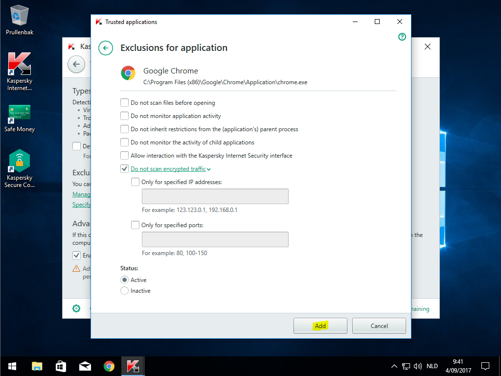Screen dimensions: 501x376
Task: Click the ports input field
Action: click(x=215, y=239)
